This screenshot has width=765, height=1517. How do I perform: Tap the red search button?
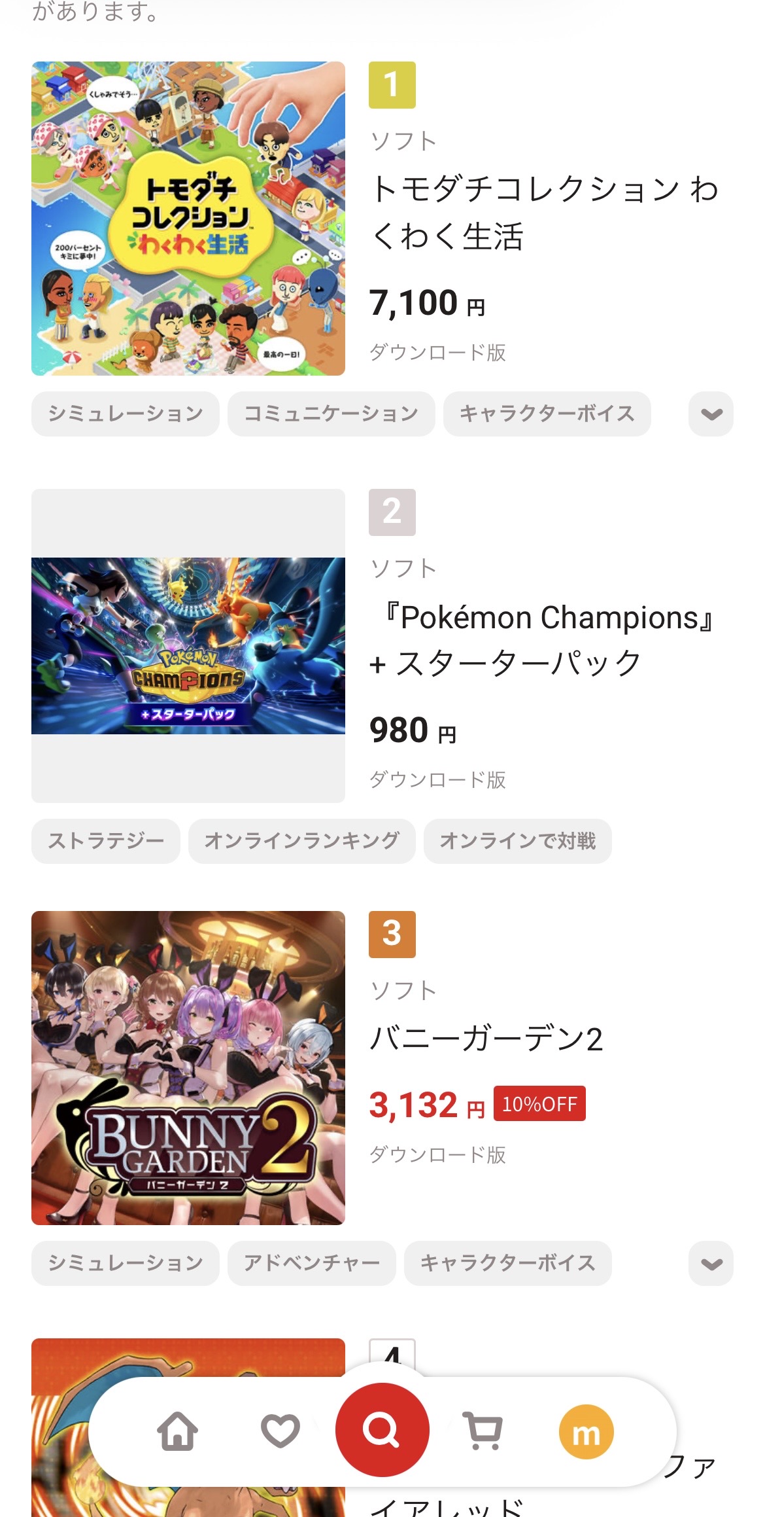point(382,1430)
